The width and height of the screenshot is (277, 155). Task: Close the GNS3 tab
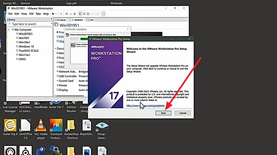point(96,20)
